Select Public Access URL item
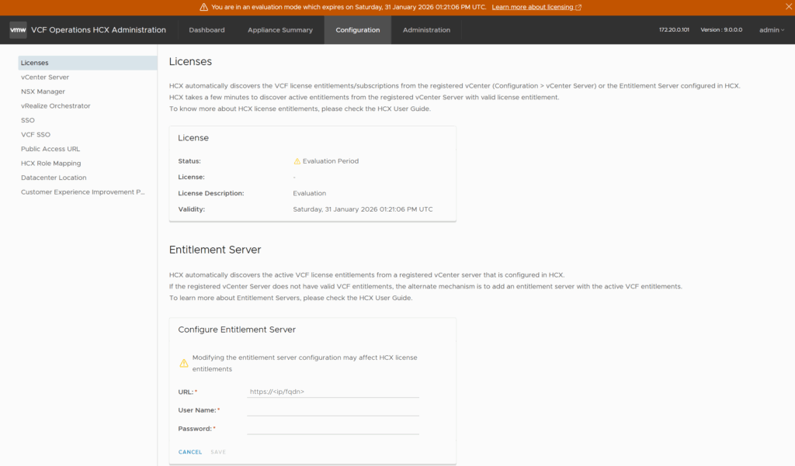Image resolution: width=795 pixels, height=466 pixels. point(50,149)
